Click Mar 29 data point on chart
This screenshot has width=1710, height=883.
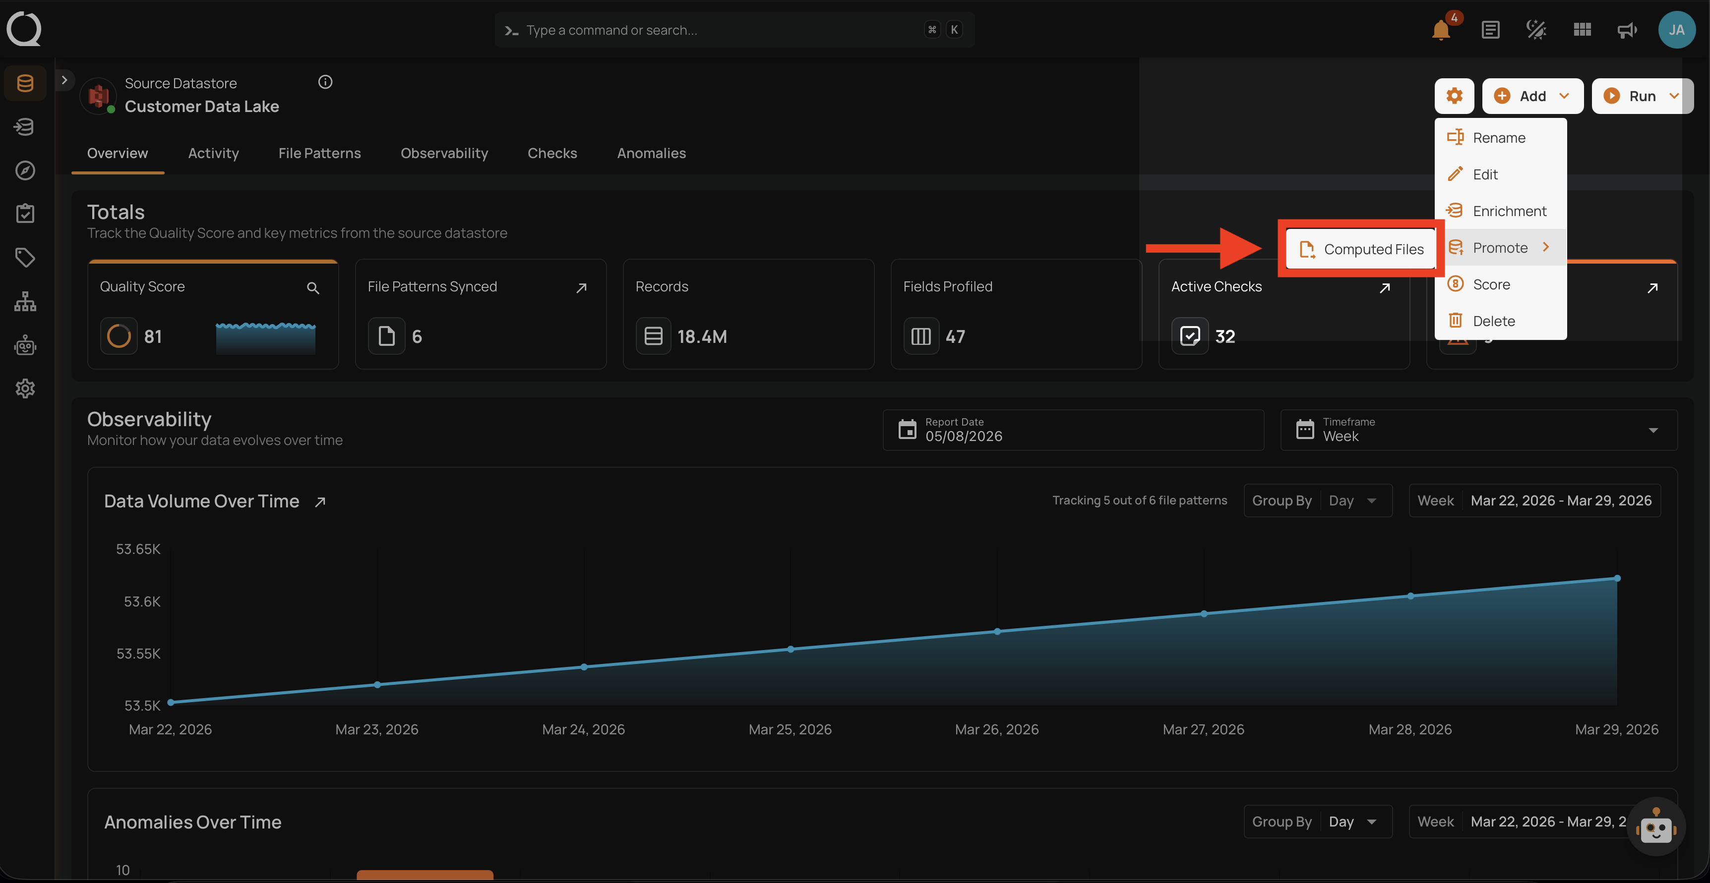click(x=1617, y=578)
